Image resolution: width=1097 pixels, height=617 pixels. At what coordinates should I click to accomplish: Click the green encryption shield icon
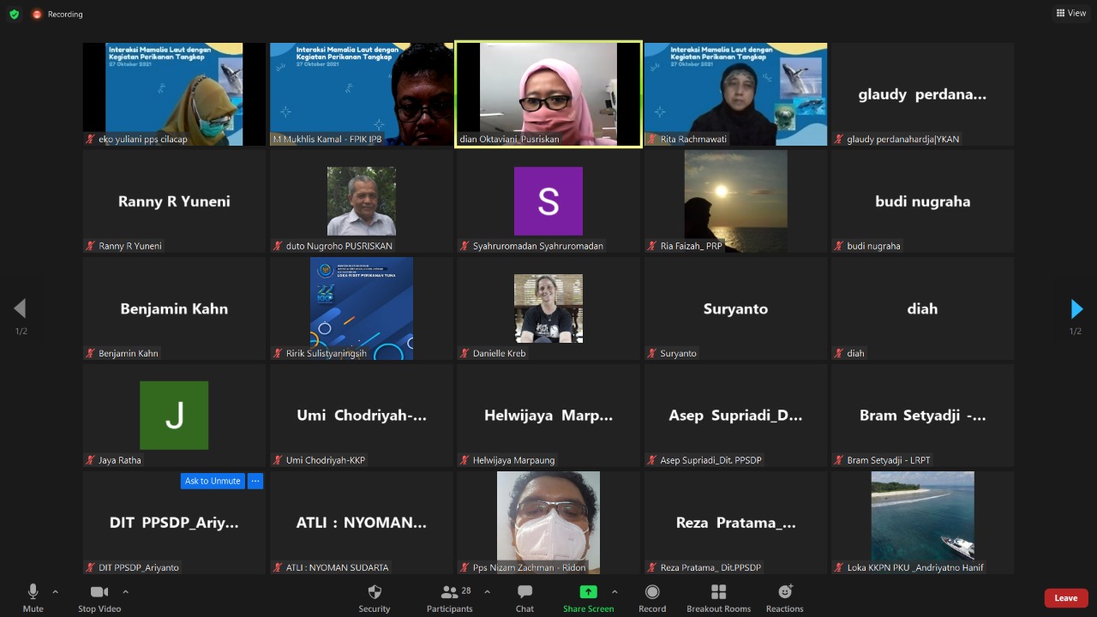[14, 14]
